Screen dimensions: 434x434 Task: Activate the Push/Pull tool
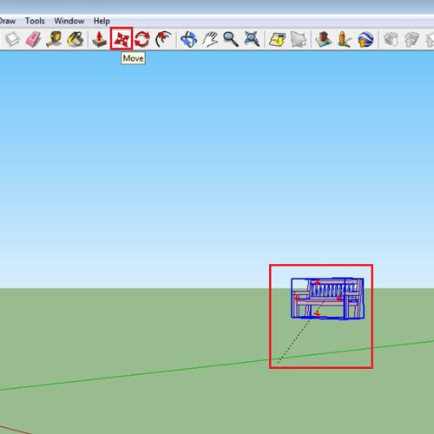(x=100, y=39)
